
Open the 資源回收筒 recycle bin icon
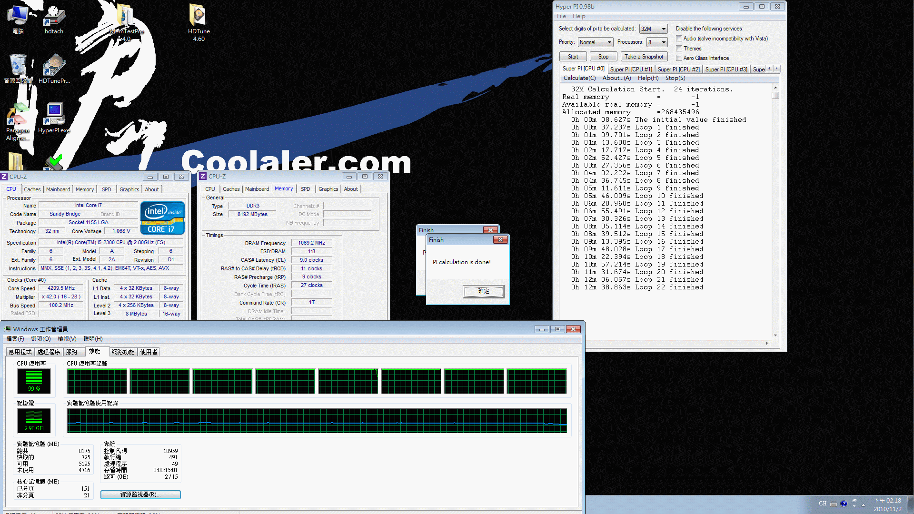[x=18, y=69]
